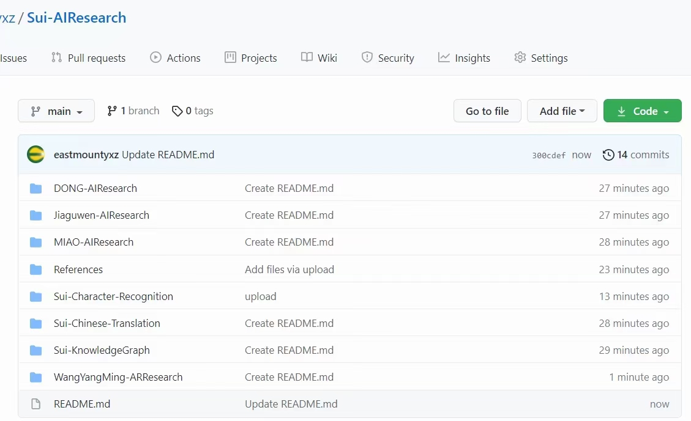Click the eastmountyxz avatar icon

[36, 155]
